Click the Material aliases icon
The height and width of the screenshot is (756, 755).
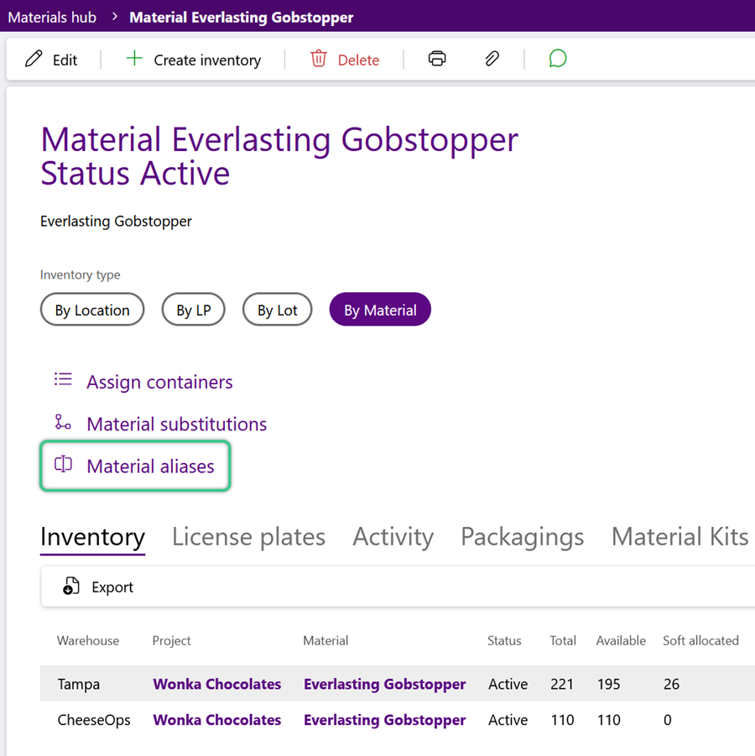click(63, 464)
